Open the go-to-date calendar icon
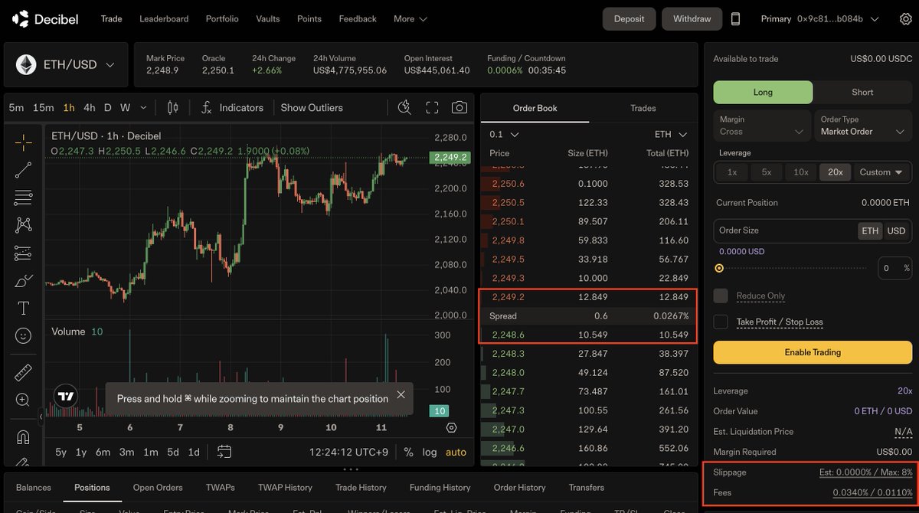Viewport: 919px width, 513px height. click(224, 452)
